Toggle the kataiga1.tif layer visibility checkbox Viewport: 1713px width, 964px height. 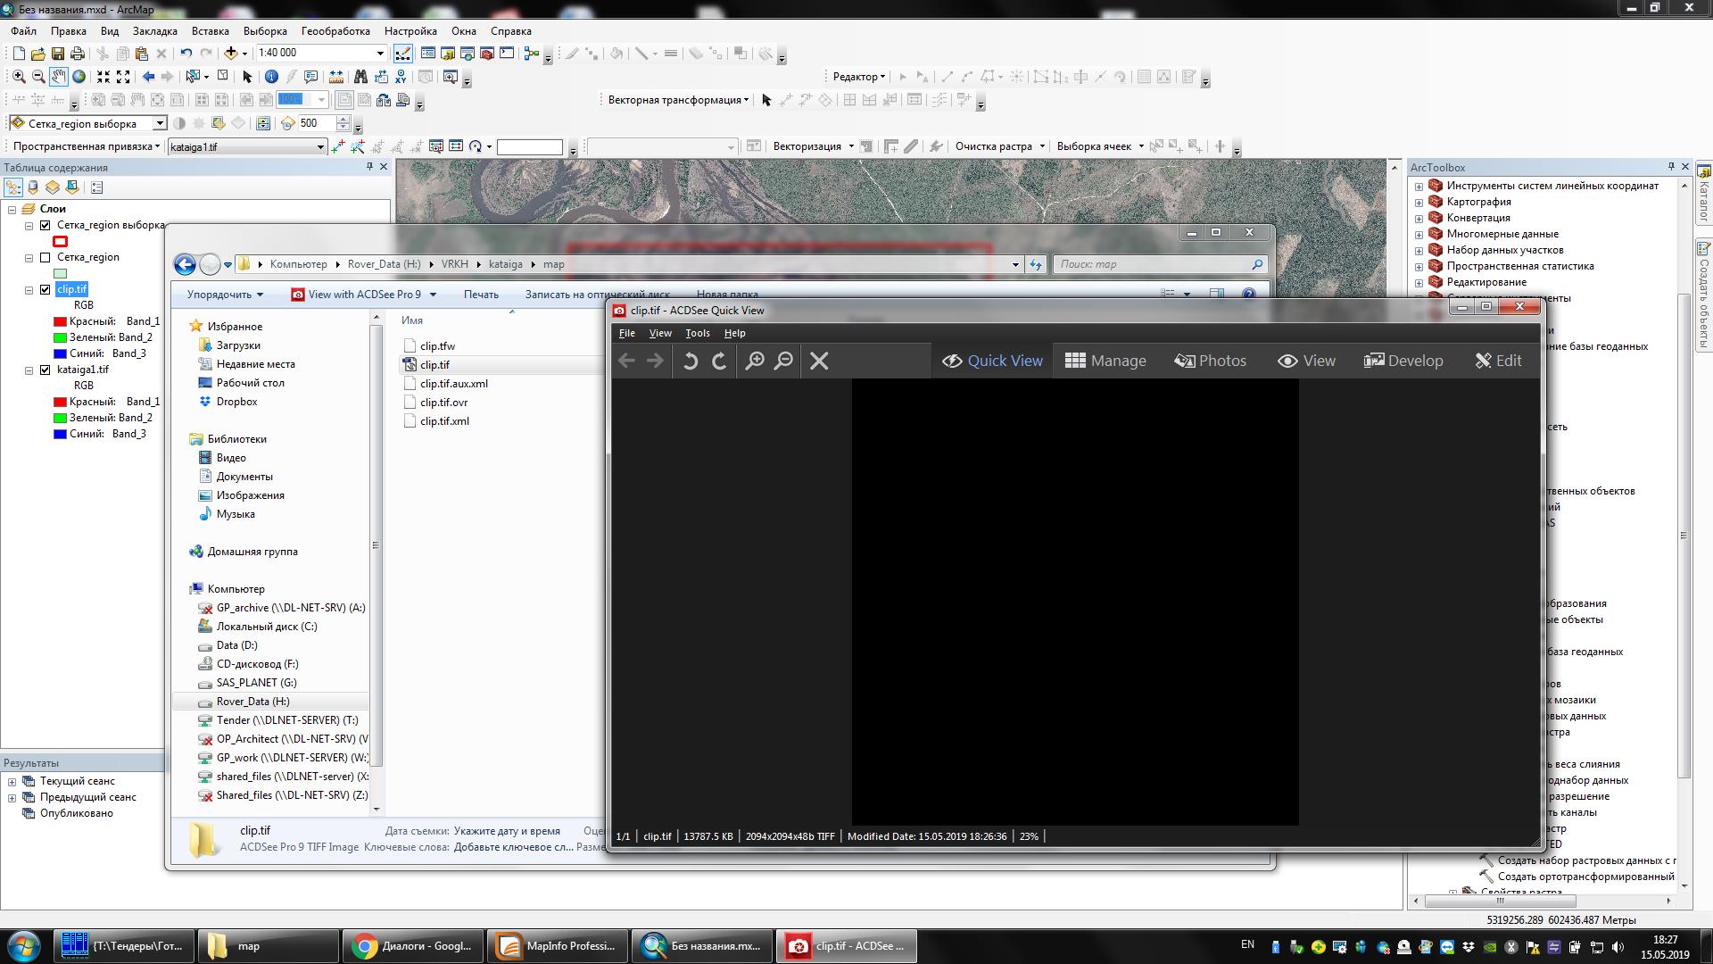click(x=46, y=370)
